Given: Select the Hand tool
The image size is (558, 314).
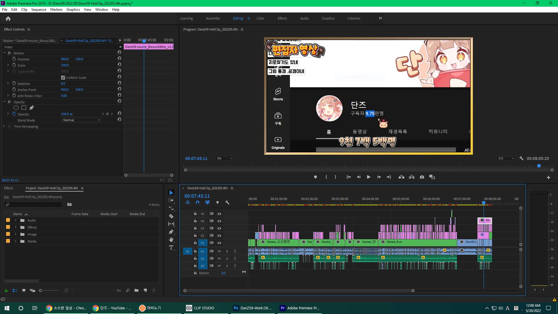Looking at the screenshot, I should [x=171, y=240].
